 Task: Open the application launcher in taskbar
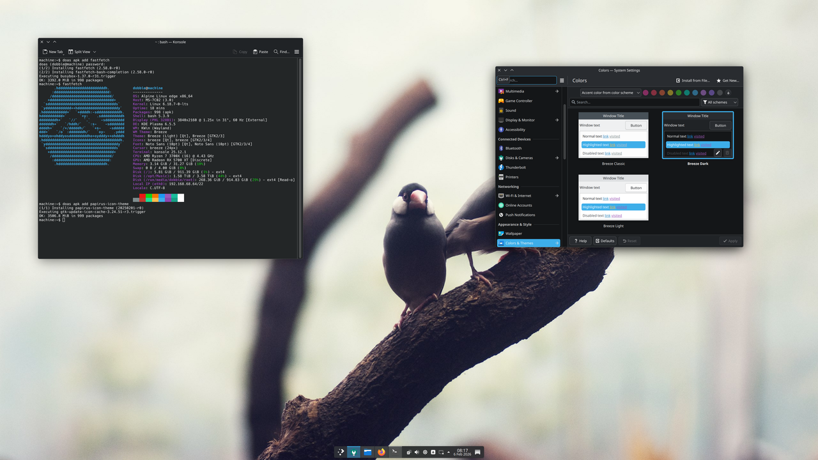pos(341,452)
